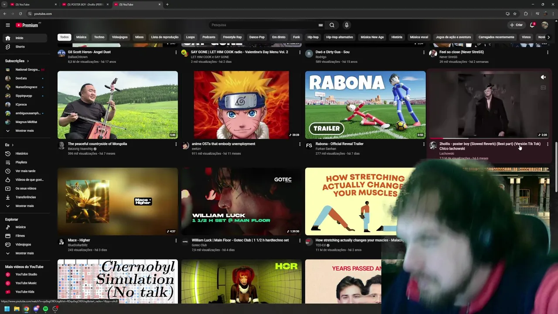Click the magnifier search button

332,25
